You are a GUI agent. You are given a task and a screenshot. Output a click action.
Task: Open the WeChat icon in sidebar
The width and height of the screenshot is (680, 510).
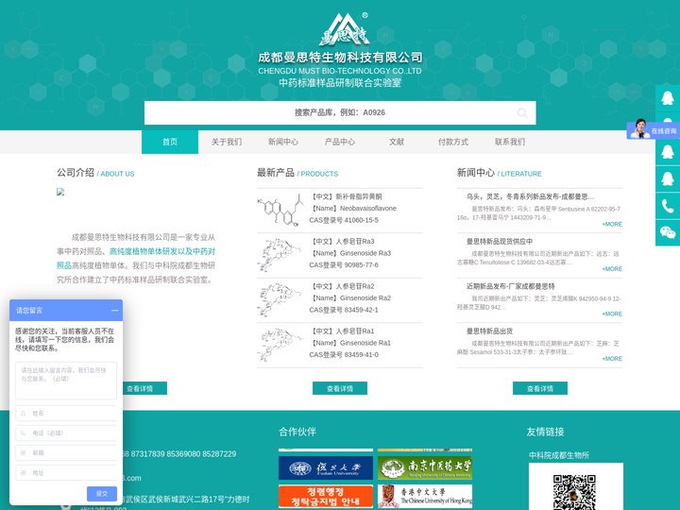tap(668, 232)
